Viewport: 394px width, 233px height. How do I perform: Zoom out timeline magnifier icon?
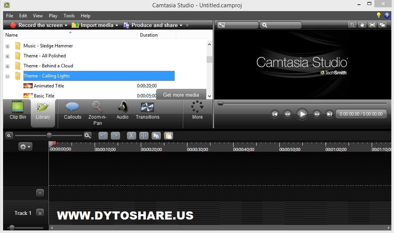9,136
